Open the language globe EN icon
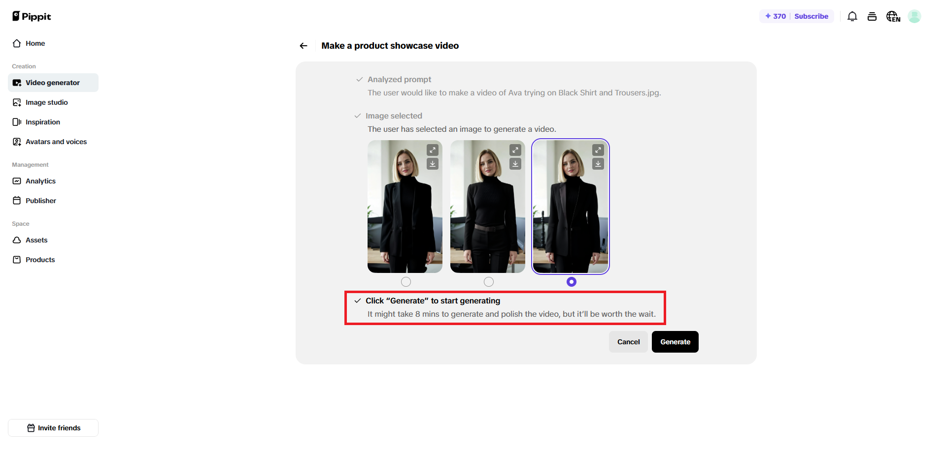 [x=893, y=16]
